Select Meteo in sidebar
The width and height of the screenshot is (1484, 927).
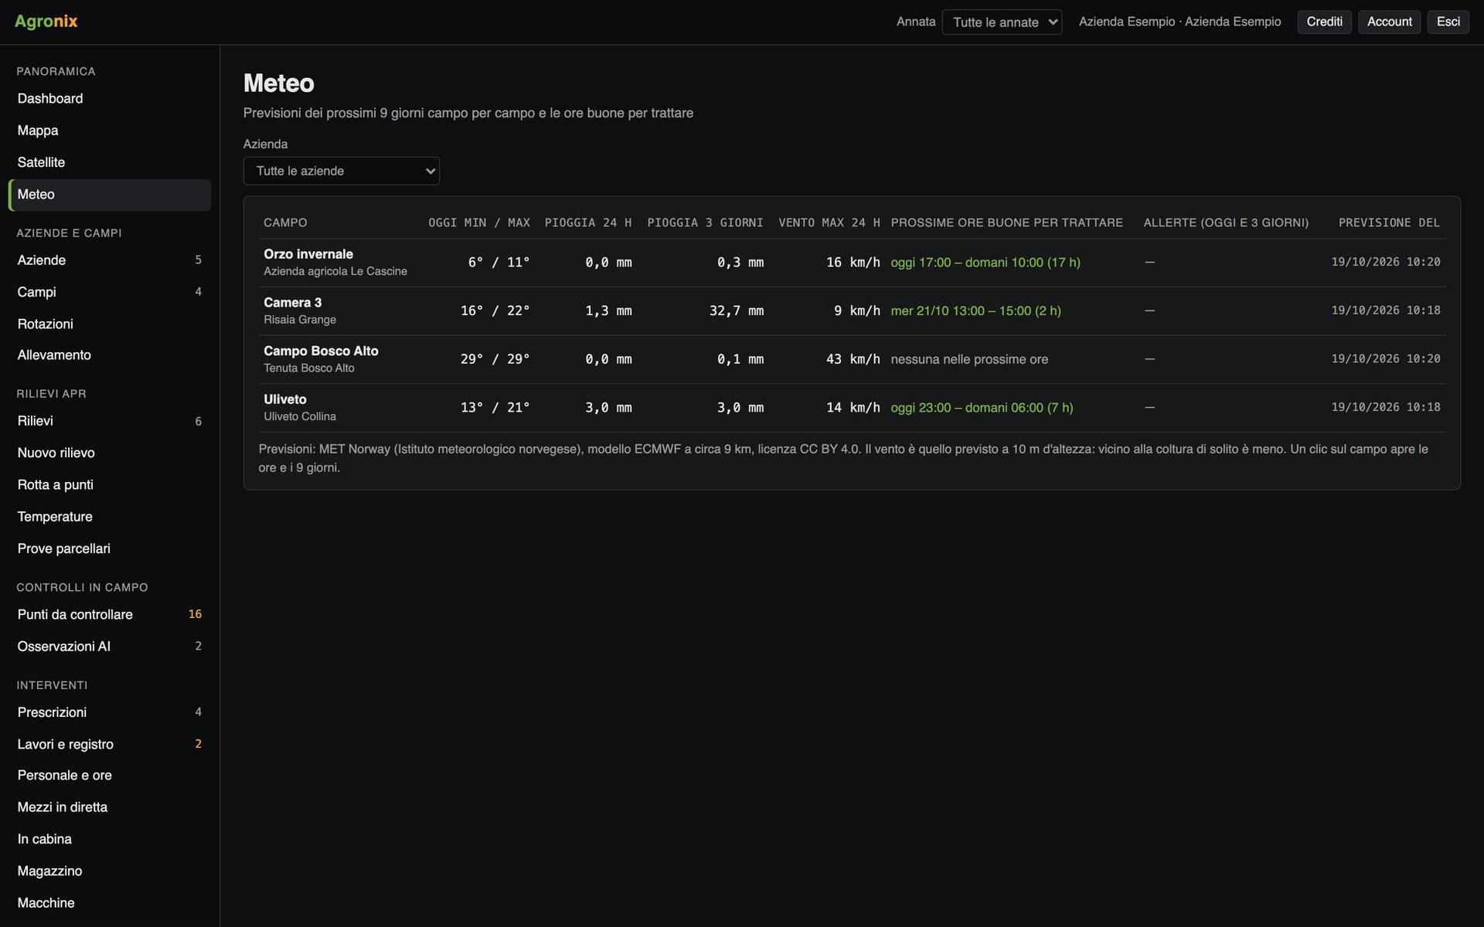pyautogui.click(x=110, y=195)
